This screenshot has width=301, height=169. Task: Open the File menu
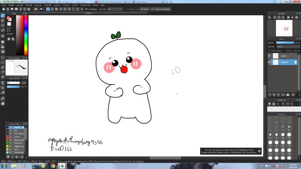click(4, 5)
